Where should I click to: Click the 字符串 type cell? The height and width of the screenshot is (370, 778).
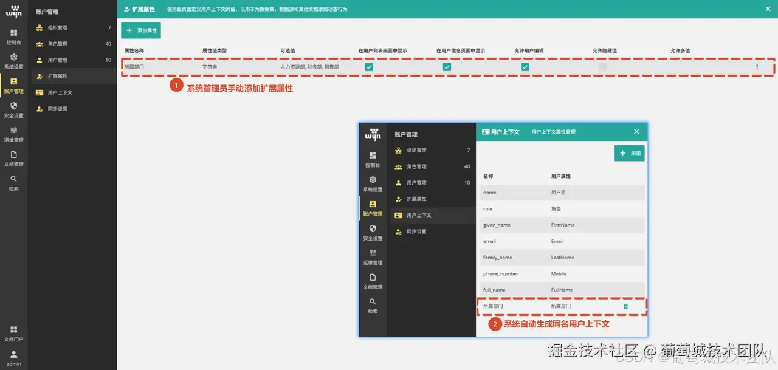click(x=210, y=67)
